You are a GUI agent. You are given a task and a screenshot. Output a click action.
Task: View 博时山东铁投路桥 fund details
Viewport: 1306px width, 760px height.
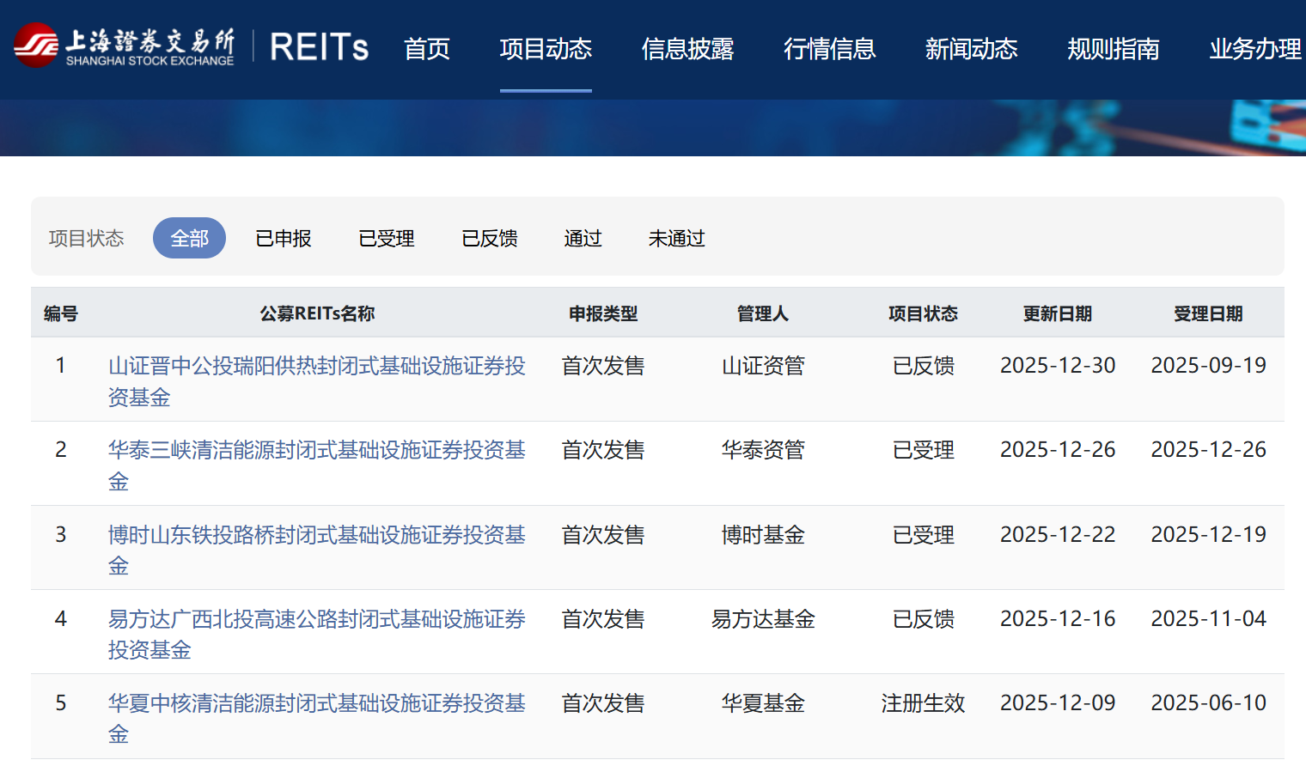click(x=316, y=536)
